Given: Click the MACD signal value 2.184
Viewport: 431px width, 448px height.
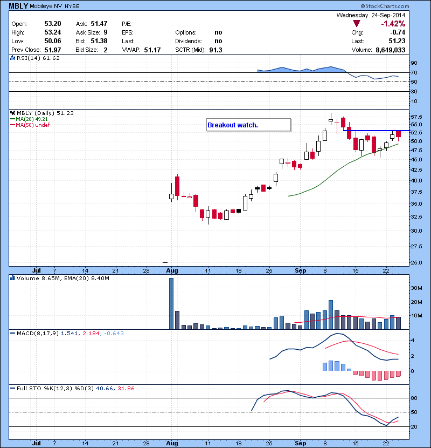Looking at the screenshot, I should point(91,334).
